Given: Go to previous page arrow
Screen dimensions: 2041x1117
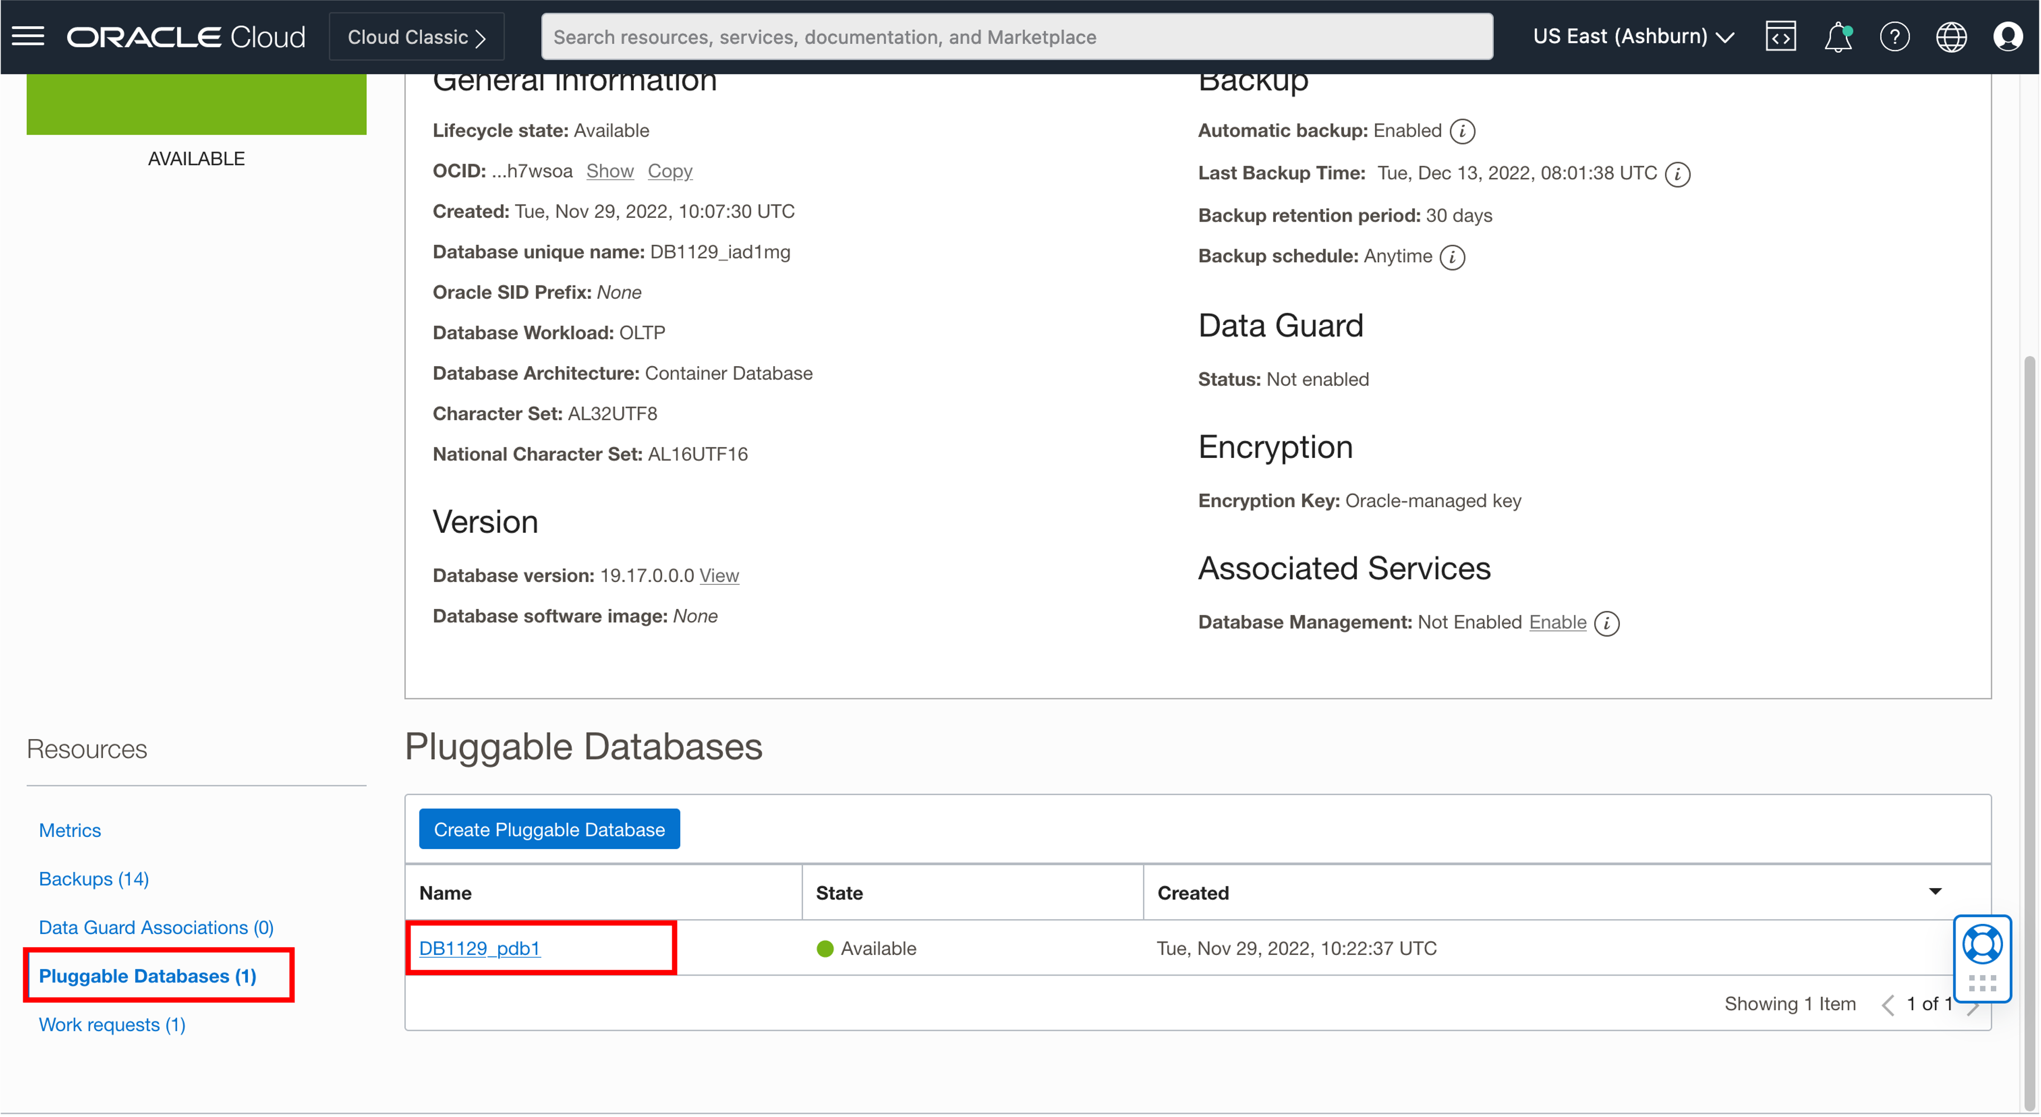Looking at the screenshot, I should click(1887, 1005).
